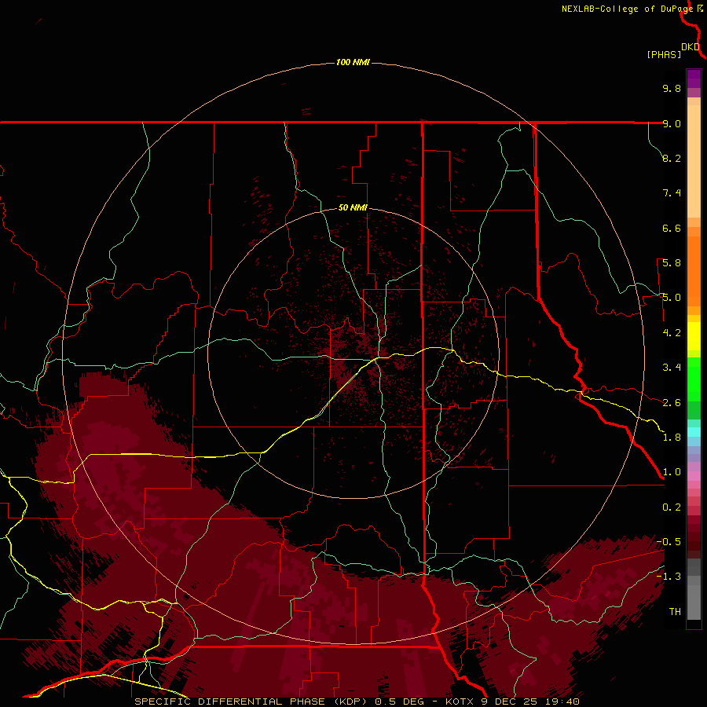Click the Specific Differential Phase caption
The width and height of the screenshot is (707, 707).
coord(357,702)
